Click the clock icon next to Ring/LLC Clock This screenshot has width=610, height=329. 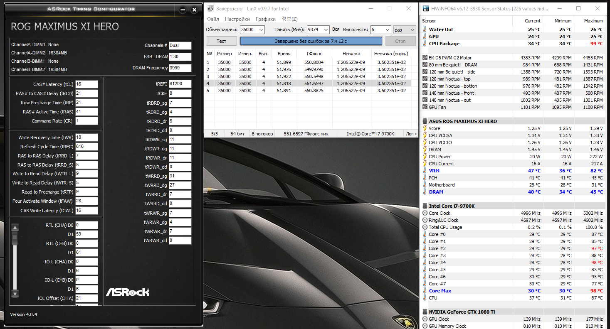tap(425, 220)
